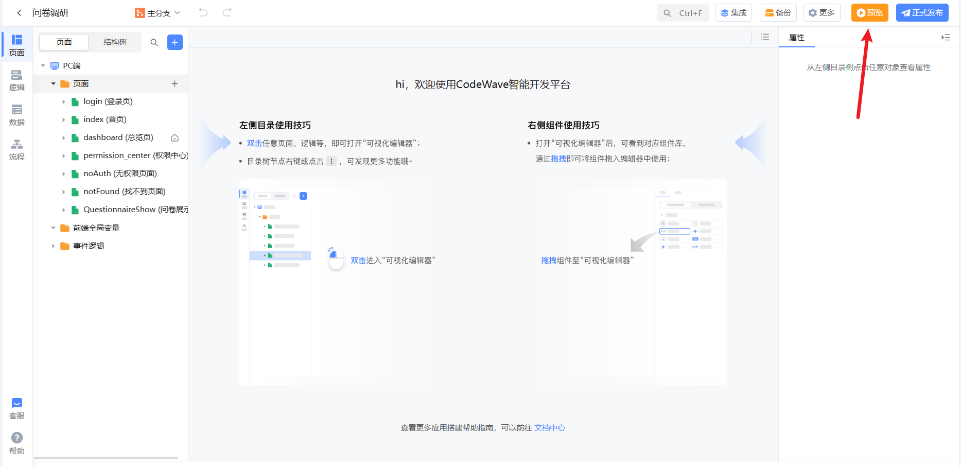Select login (登录页) page
Viewport: 961px width, 466px height.
[108, 101]
